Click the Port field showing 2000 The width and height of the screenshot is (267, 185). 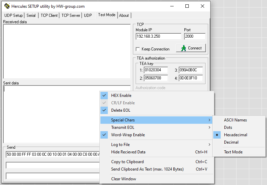tap(195, 36)
